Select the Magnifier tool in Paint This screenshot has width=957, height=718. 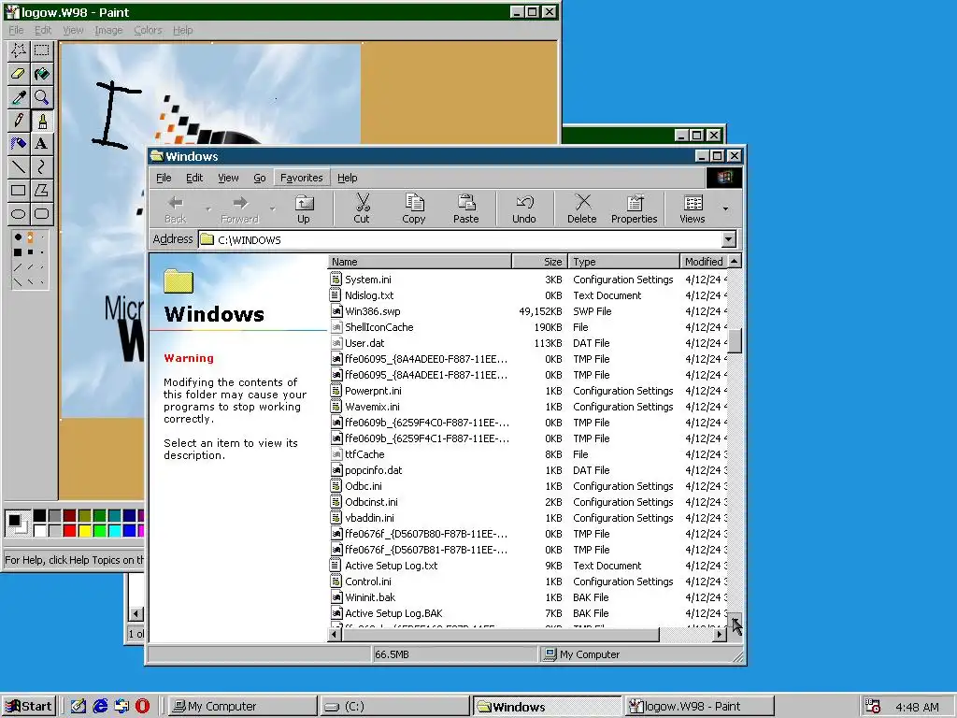[x=41, y=97]
